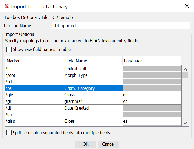Click the Toolbox Dictionary File path field
194x149 pixels.
click(121, 17)
